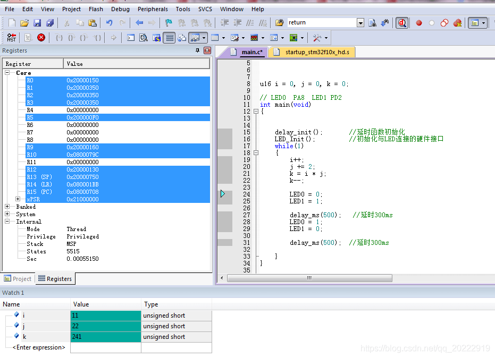The image size is (495, 358).
Task: Reset the CPU with the RST icon
Action: [11, 38]
